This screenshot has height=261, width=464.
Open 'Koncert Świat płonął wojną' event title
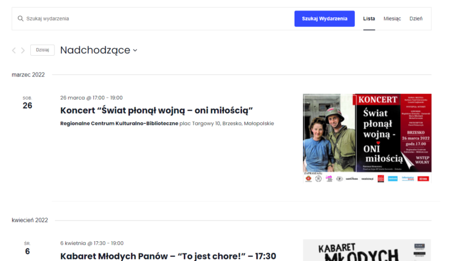pos(157,110)
